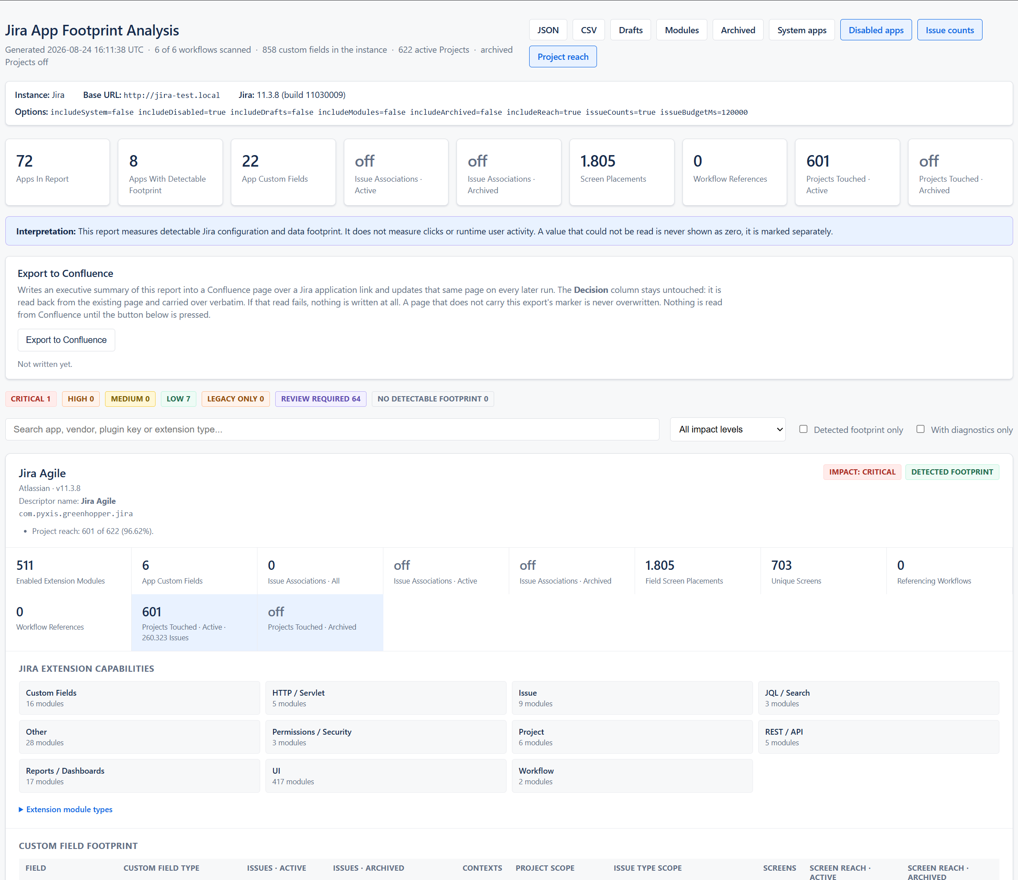Toggle the System apps option
Image resolution: width=1018 pixels, height=880 pixels.
802,30
